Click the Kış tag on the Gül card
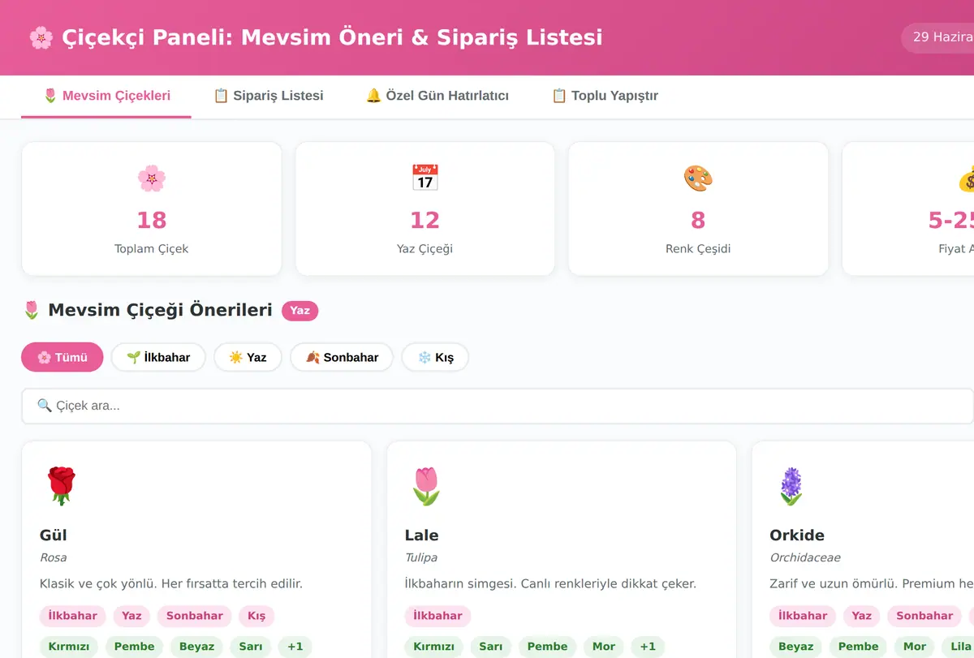 click(x=256, y=616)
